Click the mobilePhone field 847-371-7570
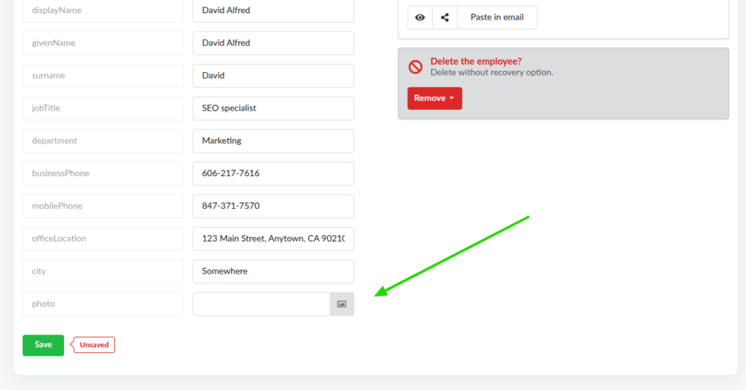 [x=273, y=206]
